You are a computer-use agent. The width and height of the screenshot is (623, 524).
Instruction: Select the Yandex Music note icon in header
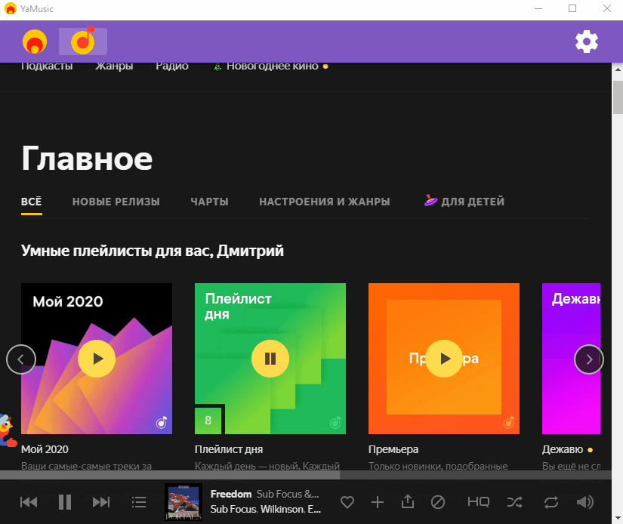(x=83, y=42)
